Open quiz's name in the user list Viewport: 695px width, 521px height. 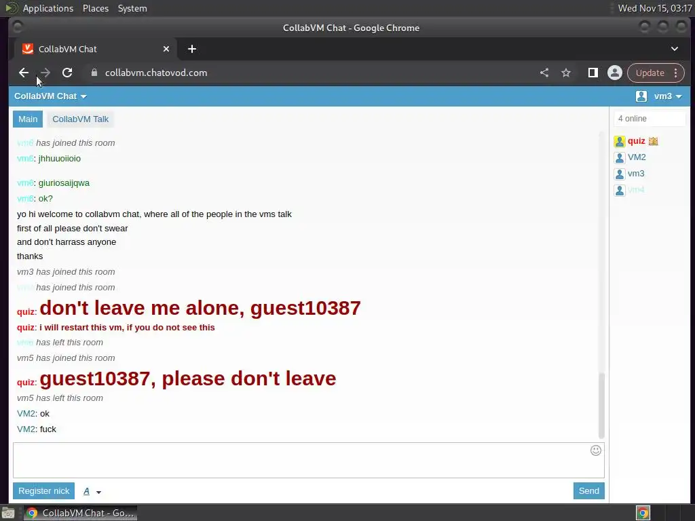click(636, 141)
